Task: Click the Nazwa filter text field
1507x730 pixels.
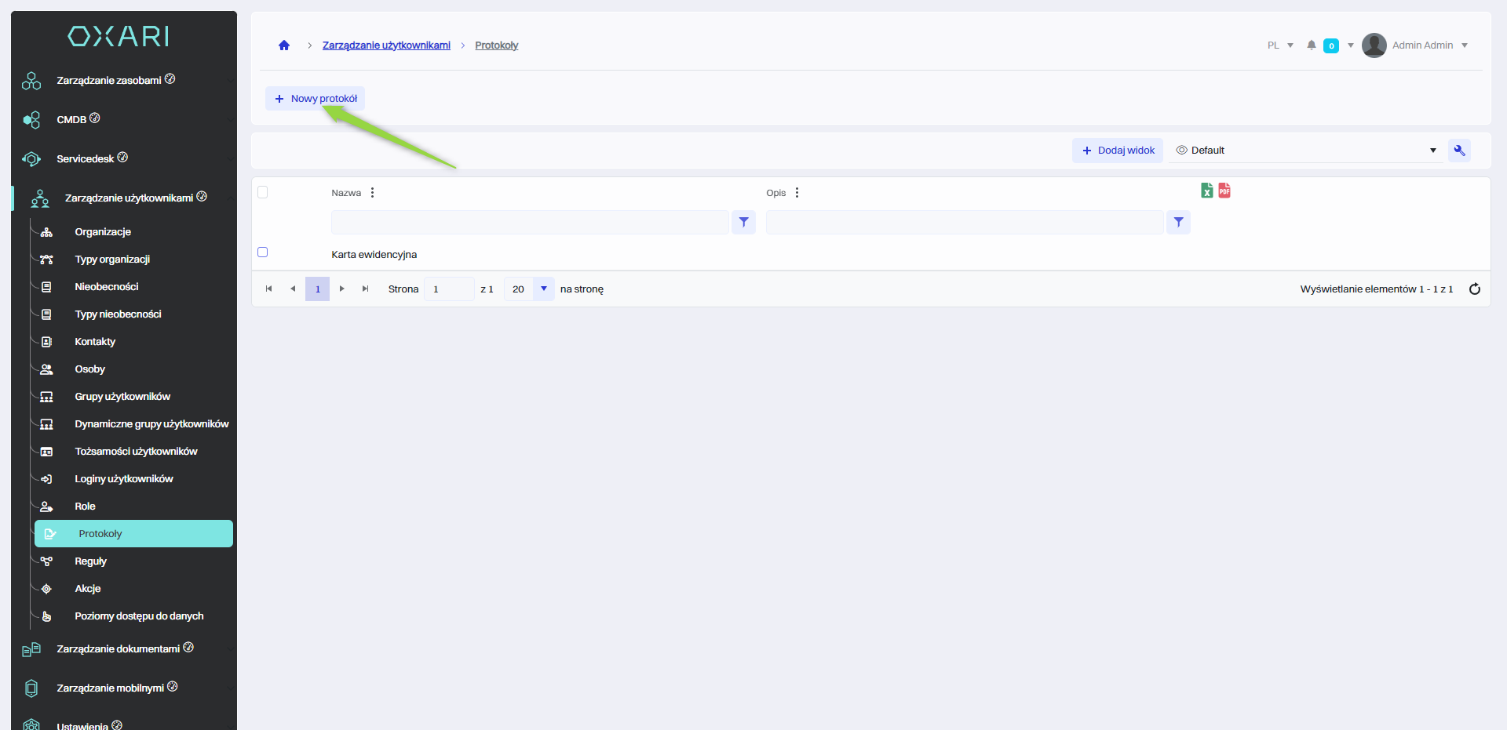Action: pos(530,223)
